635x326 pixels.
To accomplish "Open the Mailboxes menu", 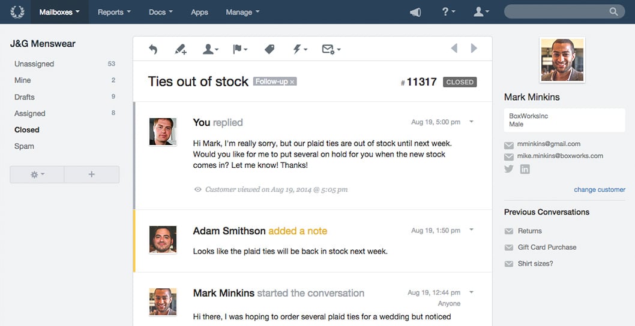I will point(59,12).
